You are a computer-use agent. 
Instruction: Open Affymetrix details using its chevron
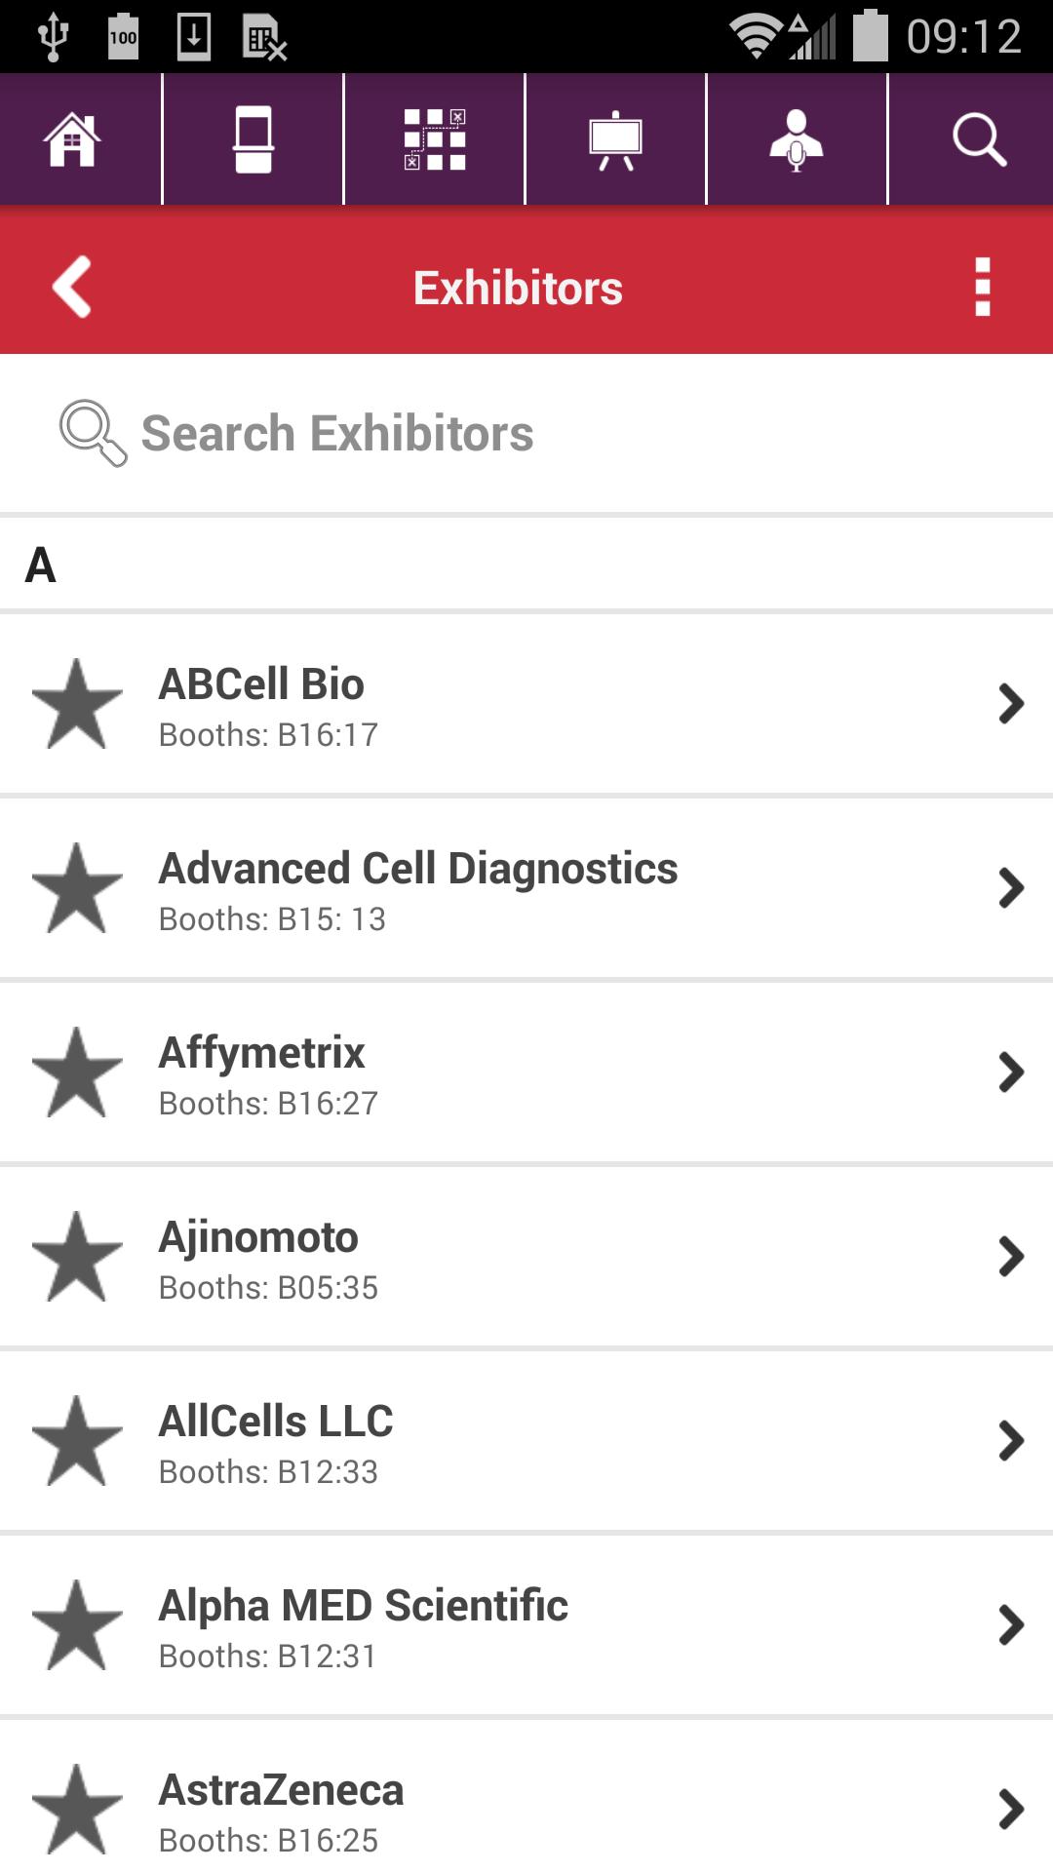[x=1011, y=1072]
